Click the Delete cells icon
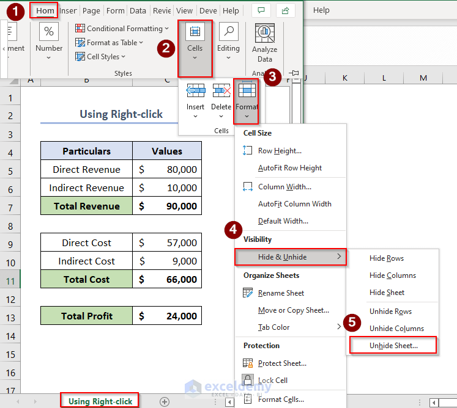This screenshot has width=457, height=408. (221, 90)
